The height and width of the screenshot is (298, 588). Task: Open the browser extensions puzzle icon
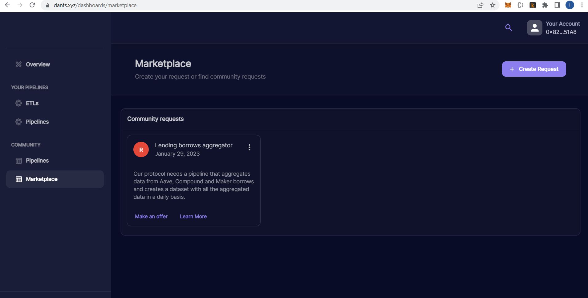tap(545, 5)
